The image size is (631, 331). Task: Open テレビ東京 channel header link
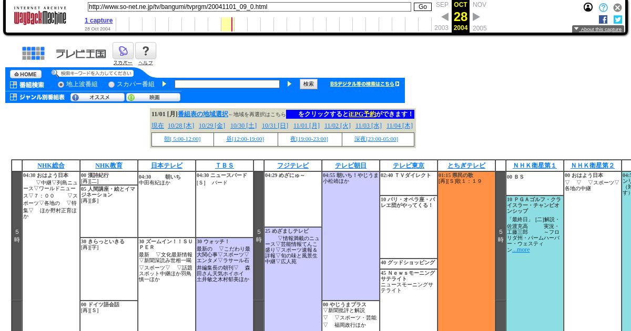409,165
